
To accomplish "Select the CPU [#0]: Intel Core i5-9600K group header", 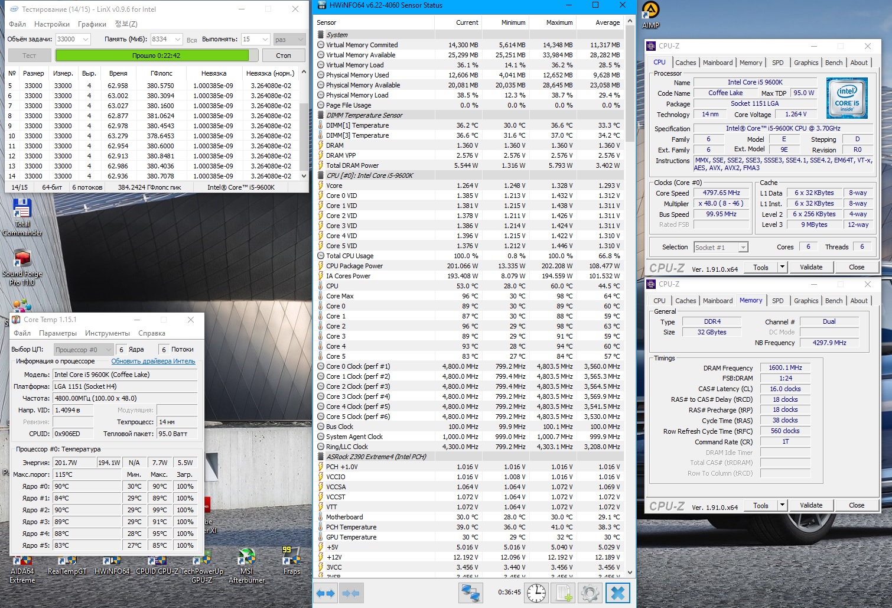I will point(470,175).
